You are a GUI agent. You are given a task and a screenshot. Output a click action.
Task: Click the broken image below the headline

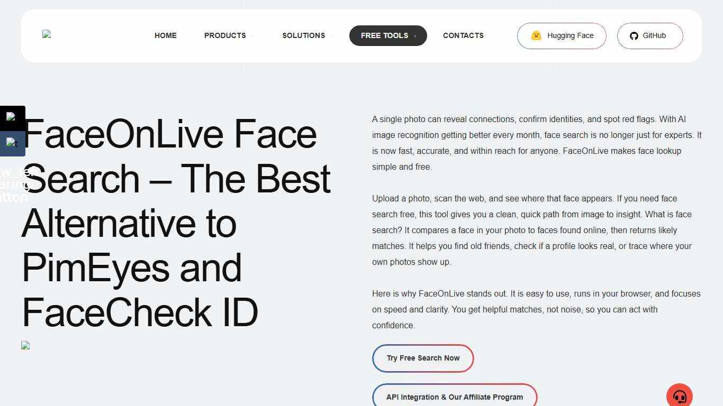click(x=25, y=345)
